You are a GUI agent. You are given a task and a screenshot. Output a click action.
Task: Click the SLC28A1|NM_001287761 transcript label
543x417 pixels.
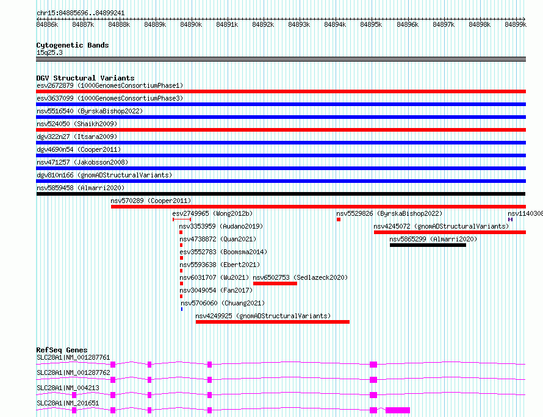pos(73,357)
